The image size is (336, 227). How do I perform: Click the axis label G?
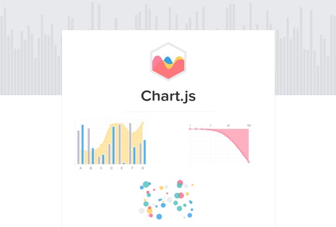(142, 168)
